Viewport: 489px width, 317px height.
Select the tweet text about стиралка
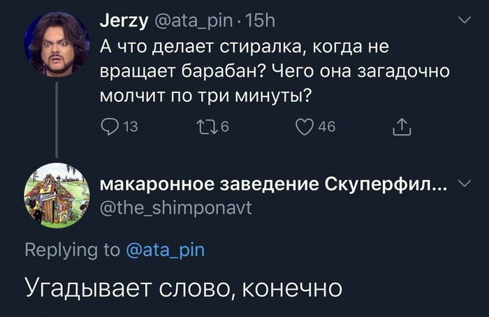(275, 72)
